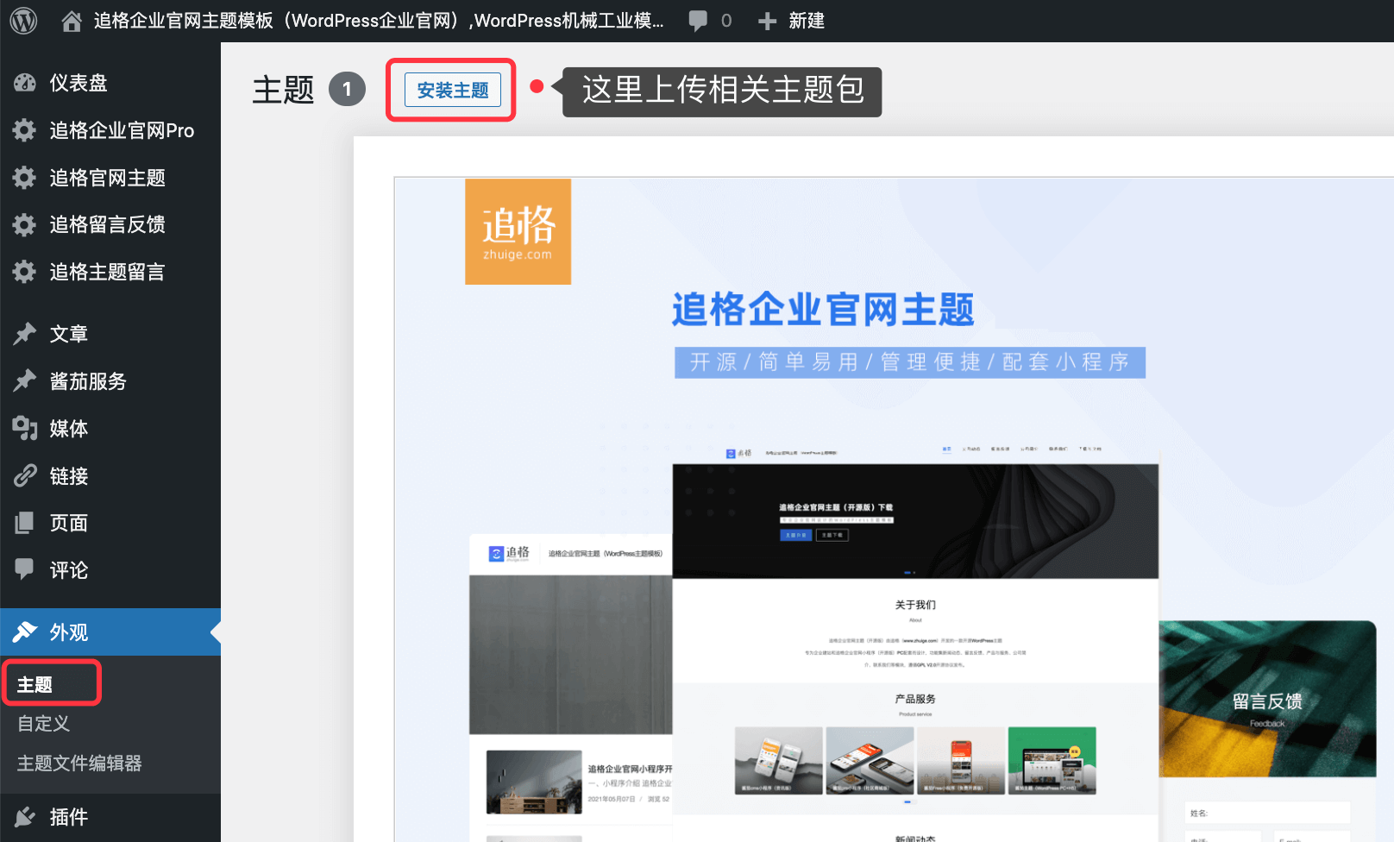Click the media icon beside 媒体
1394x842 pixels.
(25, 429)
